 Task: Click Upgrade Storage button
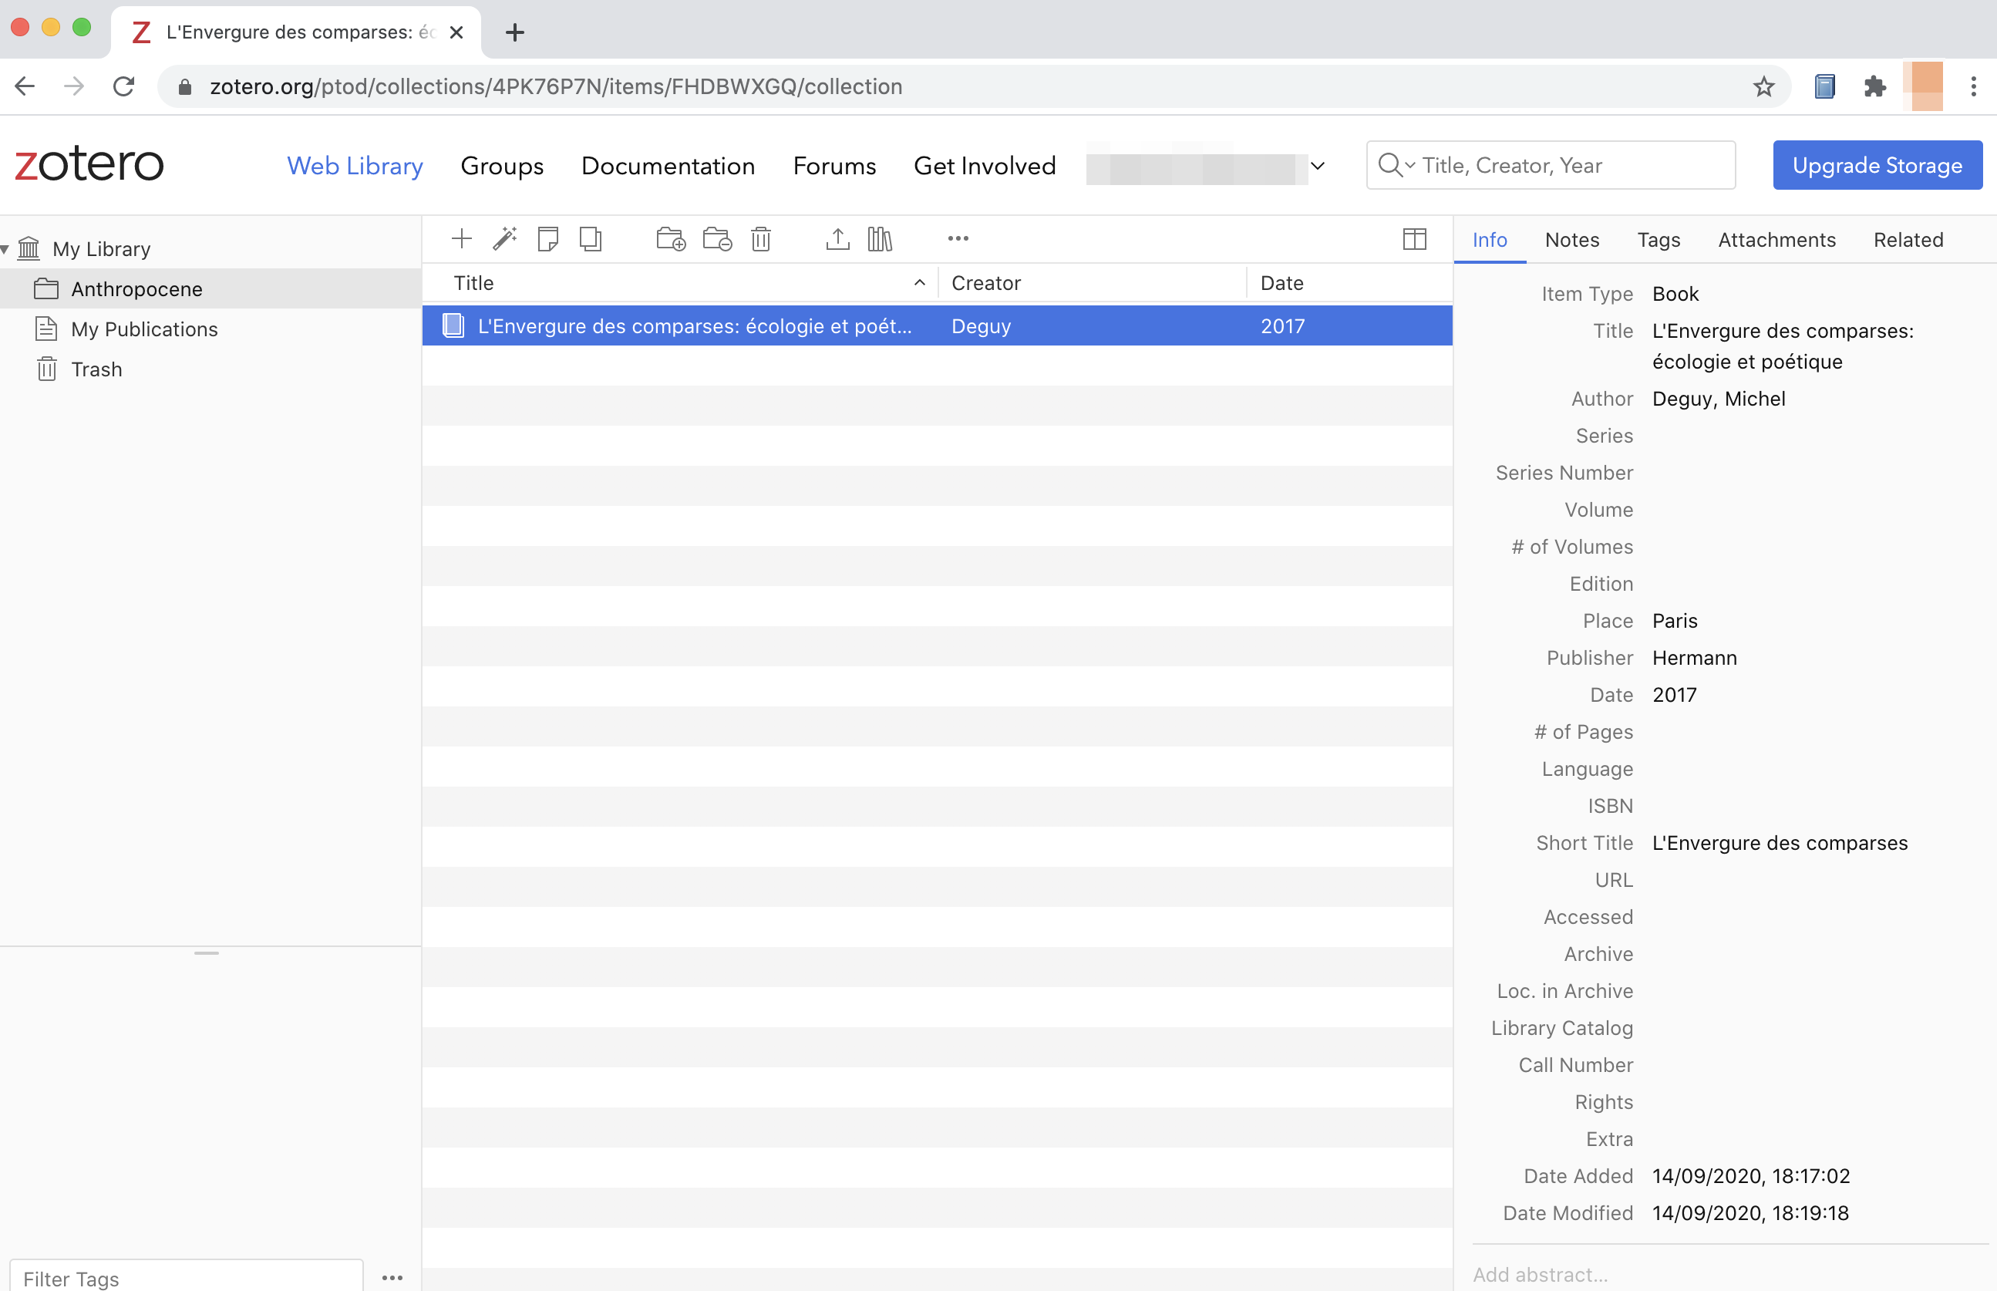[x=1876, y=164]
